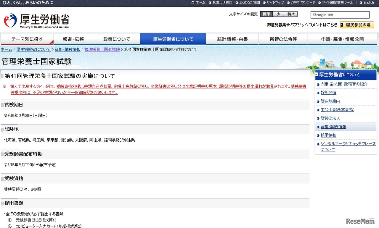Screen dimensions: 379x228
Task: Click bullet icon beside 幹部名簿
Action: [318, 93]
